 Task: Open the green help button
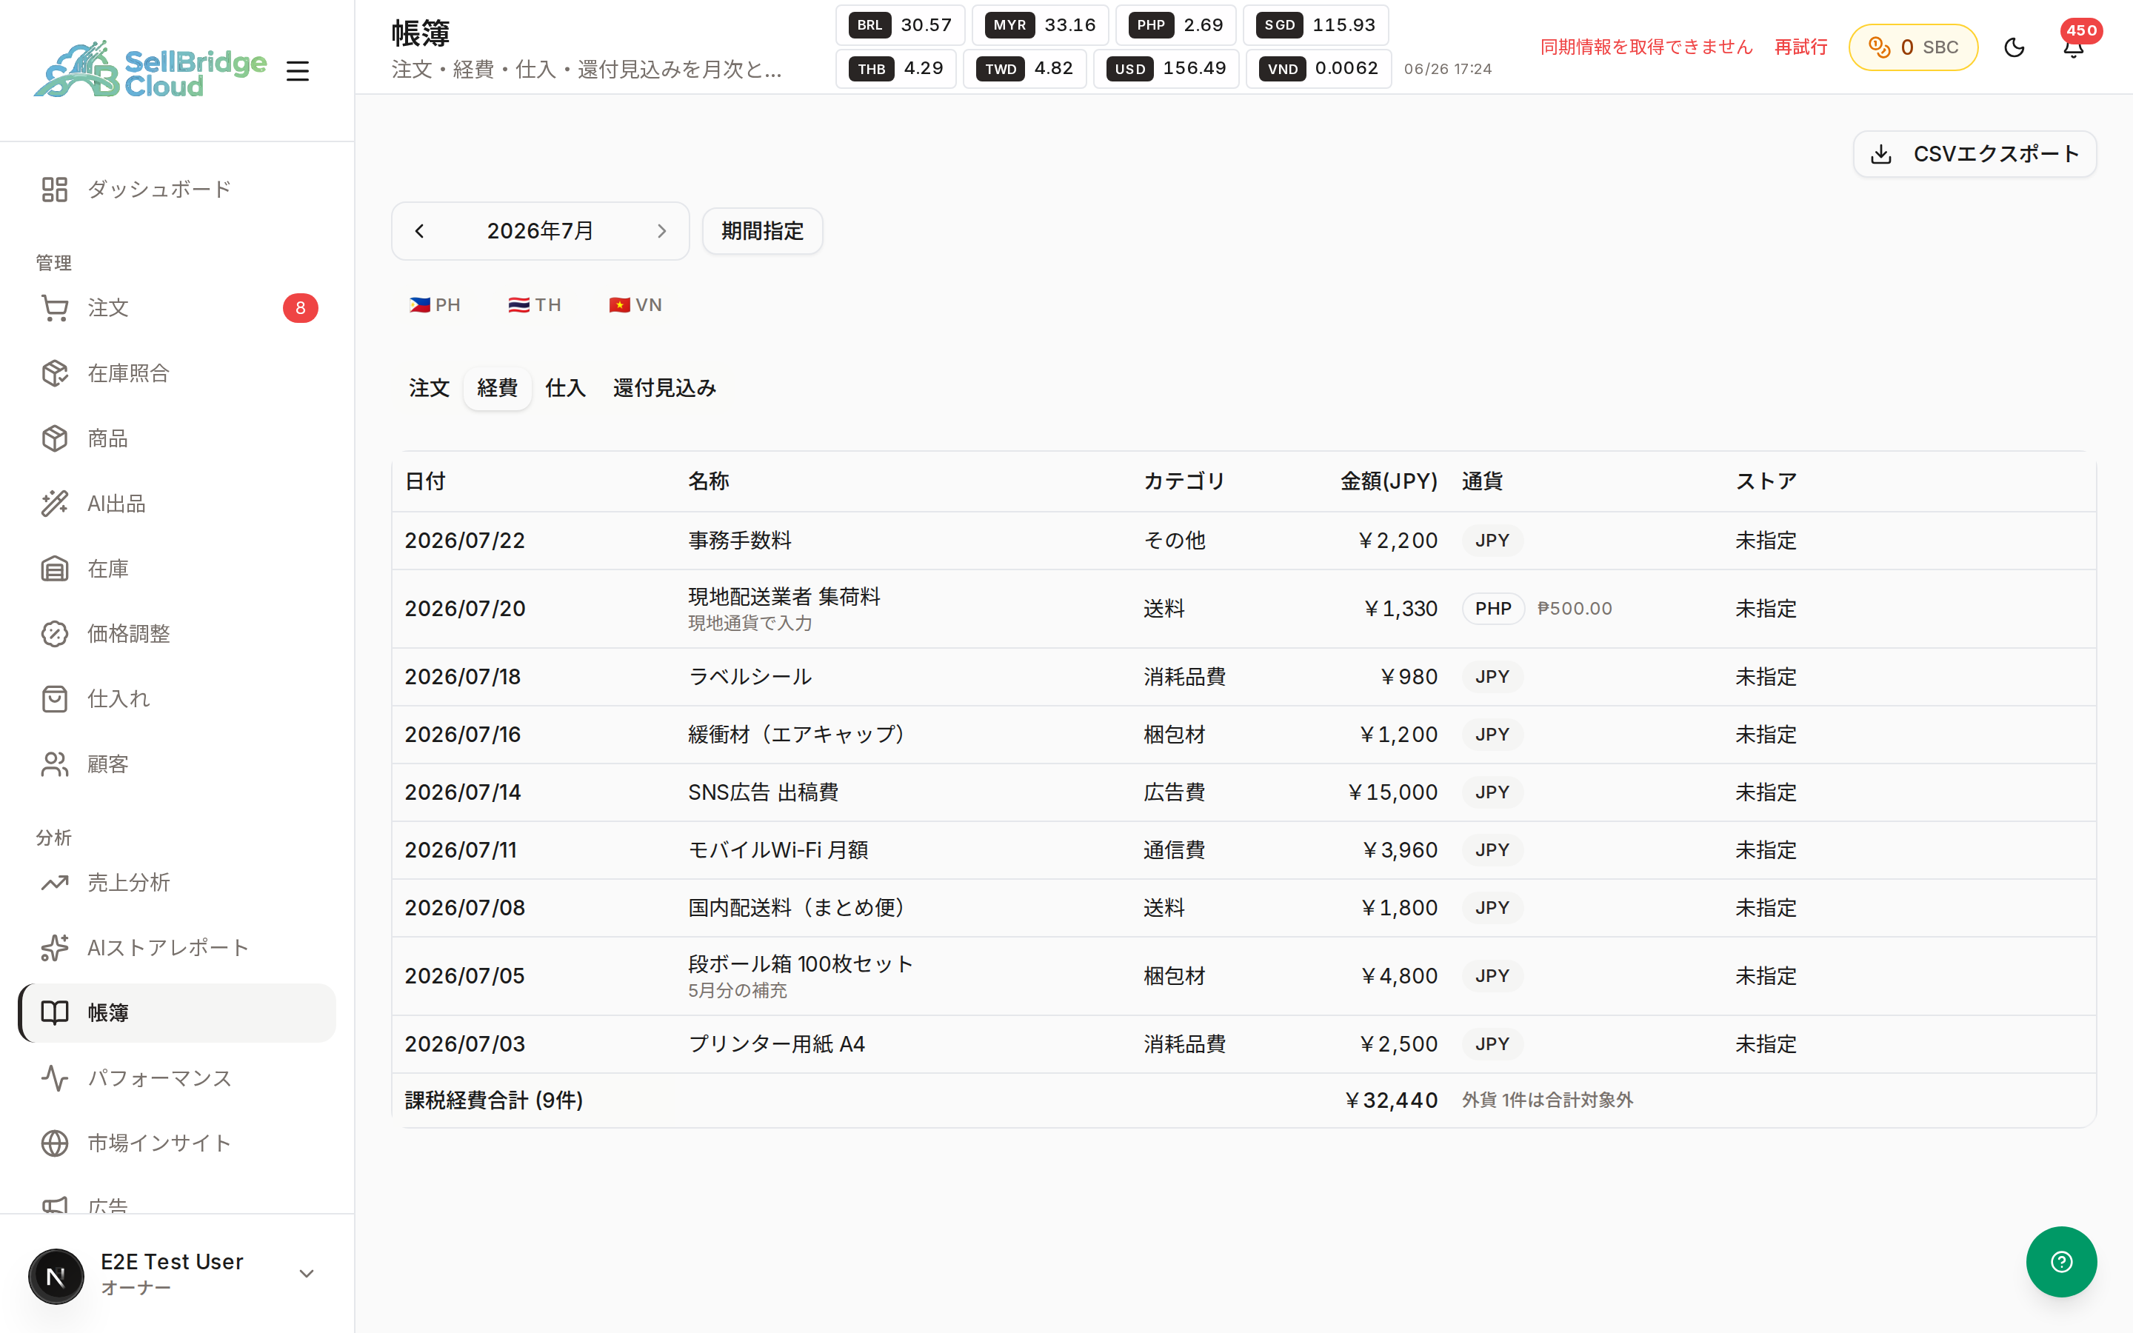pos(2060,1260)
